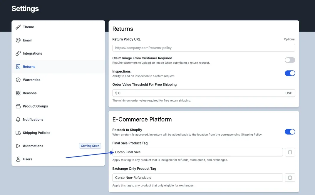The height and width of the screenshot is (195, 315).
Task: Click the Corso Non-Refundable tag field
Action: (197, 178)
